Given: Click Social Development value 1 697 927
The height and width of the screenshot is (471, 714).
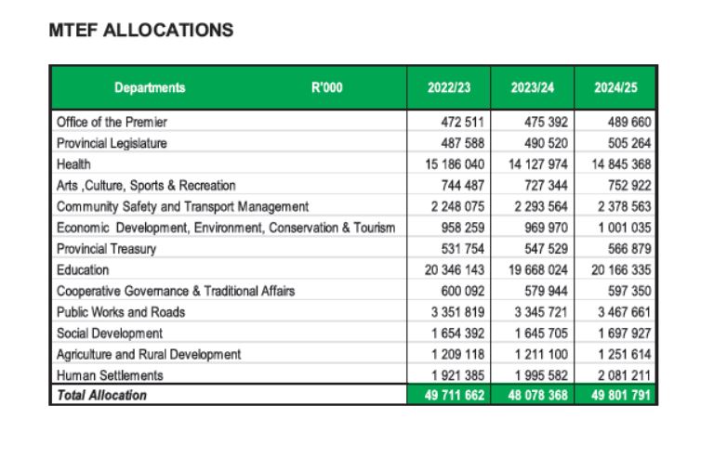Looking at the screenshot, I should pos(625,334).
